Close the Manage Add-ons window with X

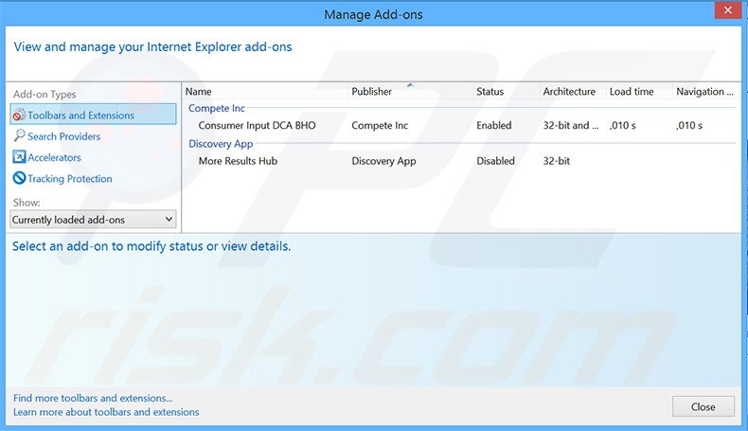point(727,10)
